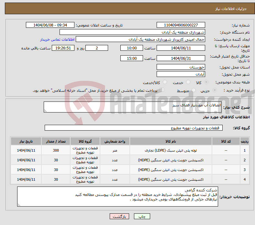The image size is (255, 225).
Task: Click the شماره نیاز number field
Action: point(181,25)
